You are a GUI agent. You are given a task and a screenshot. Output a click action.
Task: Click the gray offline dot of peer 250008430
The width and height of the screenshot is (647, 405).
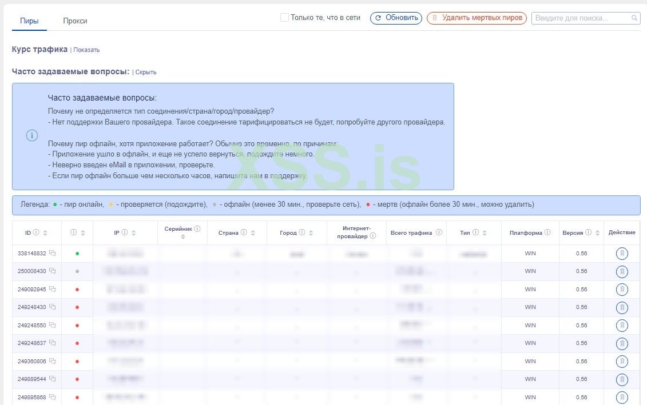click(x=77, y=271)
